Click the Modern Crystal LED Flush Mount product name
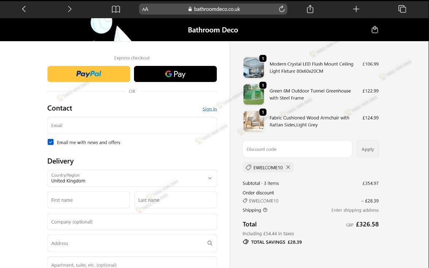 tap(311, 67)
